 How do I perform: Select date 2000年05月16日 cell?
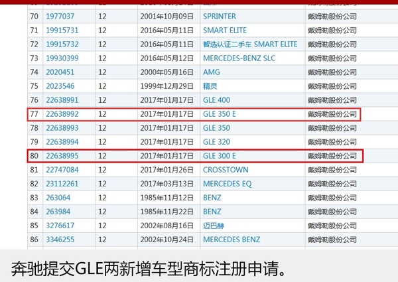click(x=166, y=72)
